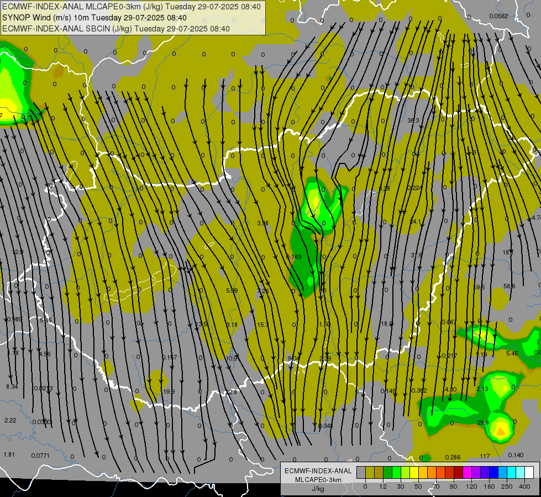Click legend tick label 400
Viewport: 541px width, 497px height.
click(524, 487)
